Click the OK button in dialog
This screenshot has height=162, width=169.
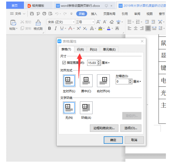tap(113, 140)
